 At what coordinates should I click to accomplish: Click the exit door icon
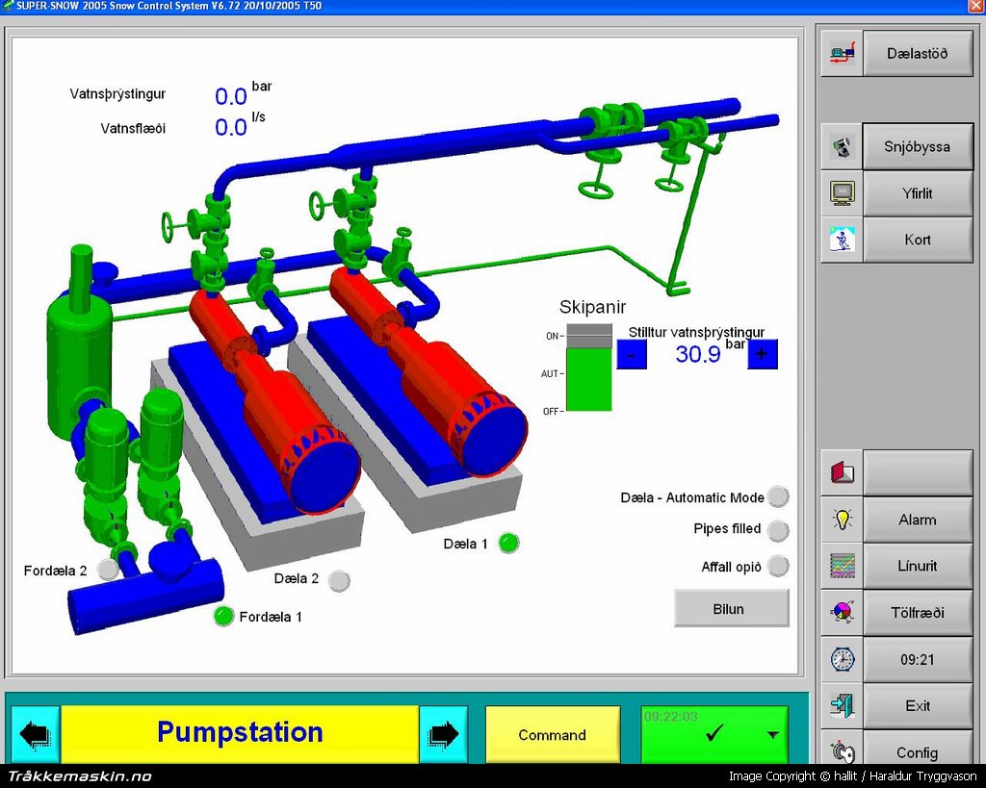pos(843,705)
